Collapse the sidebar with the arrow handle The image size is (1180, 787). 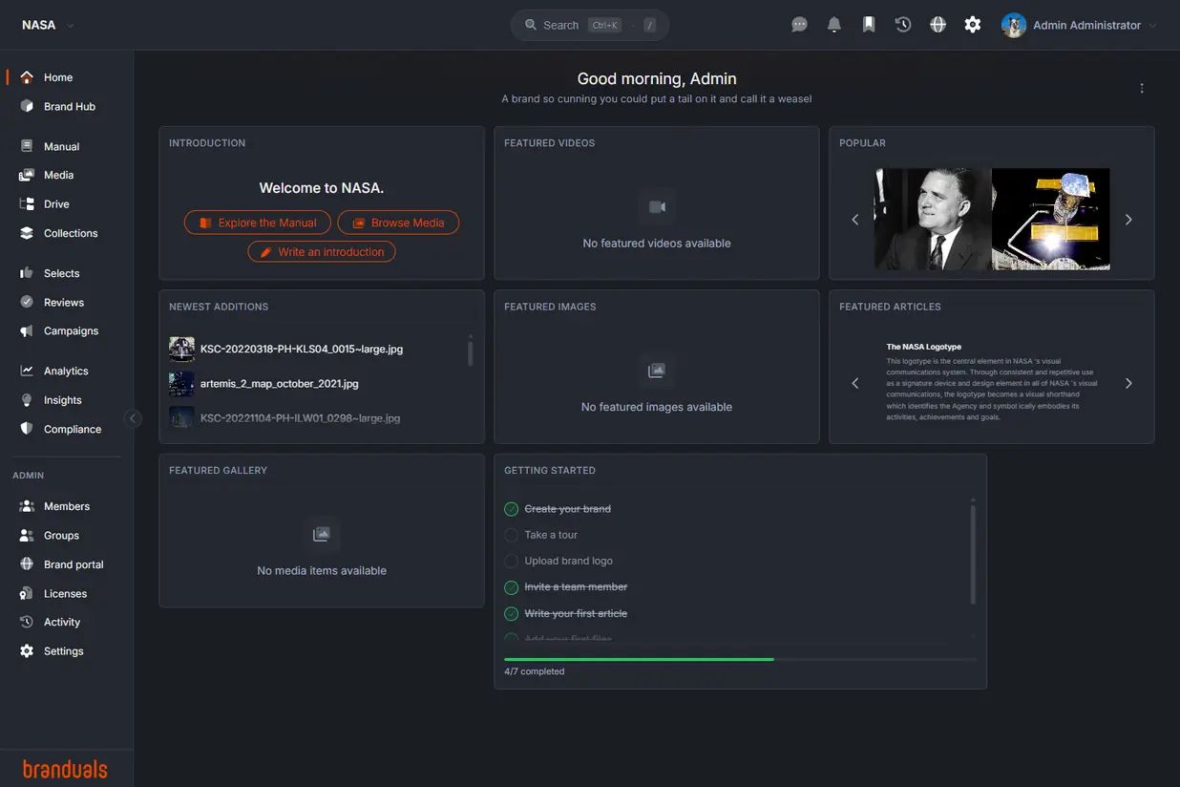pyautogui.click(x=133, y=417)
